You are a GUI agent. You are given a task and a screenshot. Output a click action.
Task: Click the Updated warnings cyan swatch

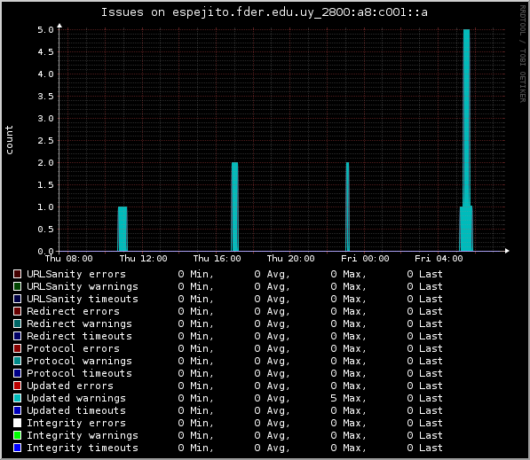[x=17, y=398]
